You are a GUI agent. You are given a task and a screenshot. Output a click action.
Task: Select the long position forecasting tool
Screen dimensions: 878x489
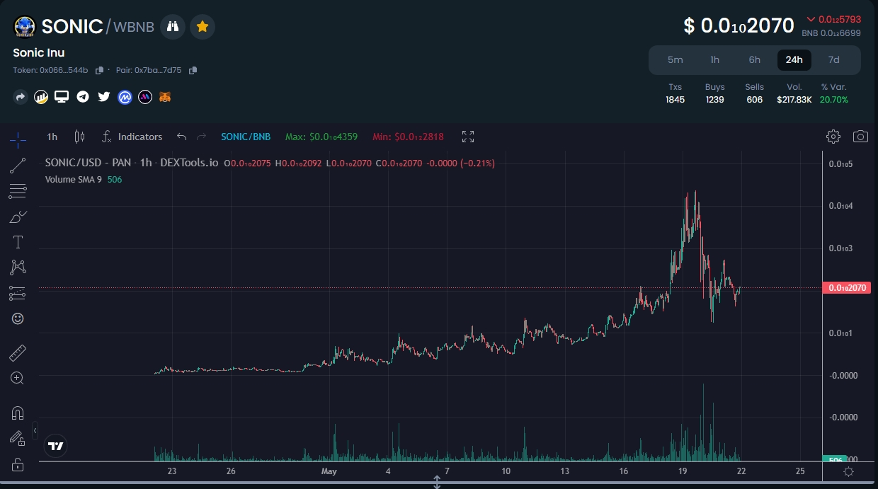coord(18,293)
